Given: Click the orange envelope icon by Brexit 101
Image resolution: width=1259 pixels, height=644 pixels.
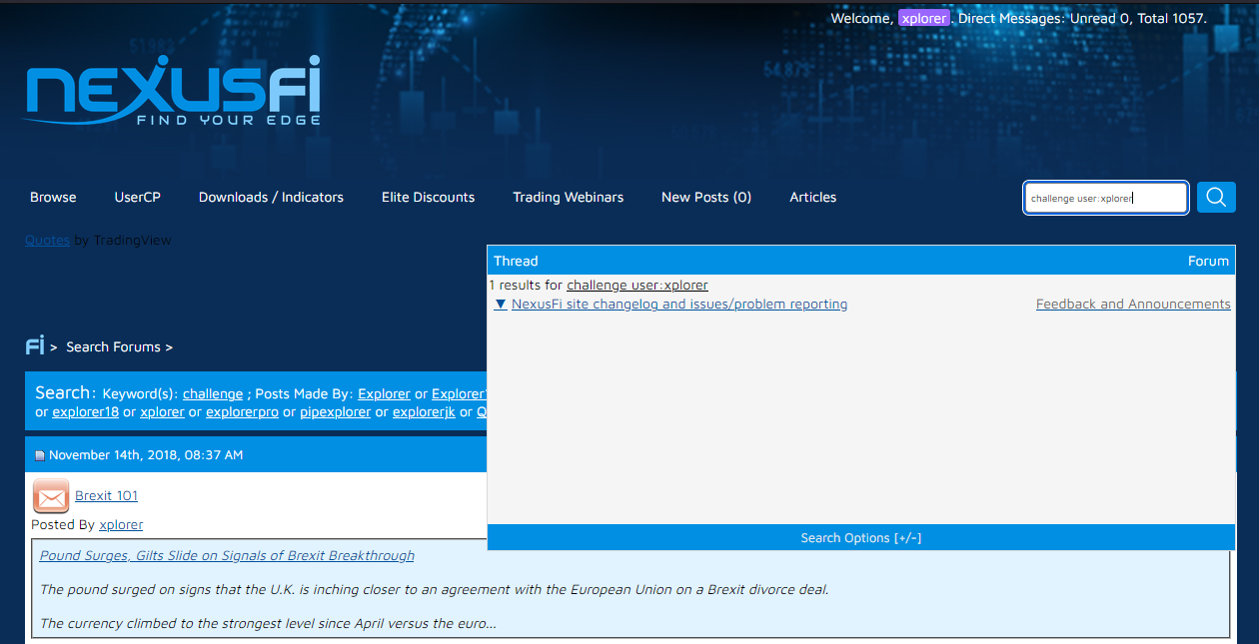Looking at the screenshot, I should pyautogui.click(x=51, y=496).
